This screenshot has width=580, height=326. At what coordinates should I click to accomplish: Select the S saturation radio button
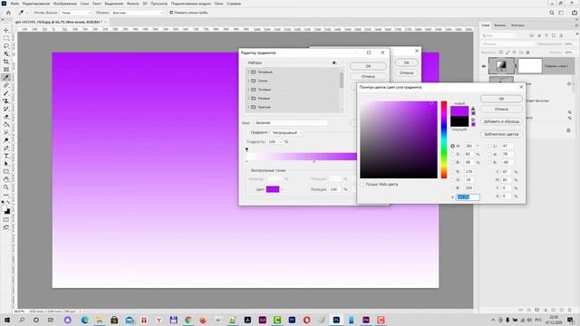tap(452, 154)
